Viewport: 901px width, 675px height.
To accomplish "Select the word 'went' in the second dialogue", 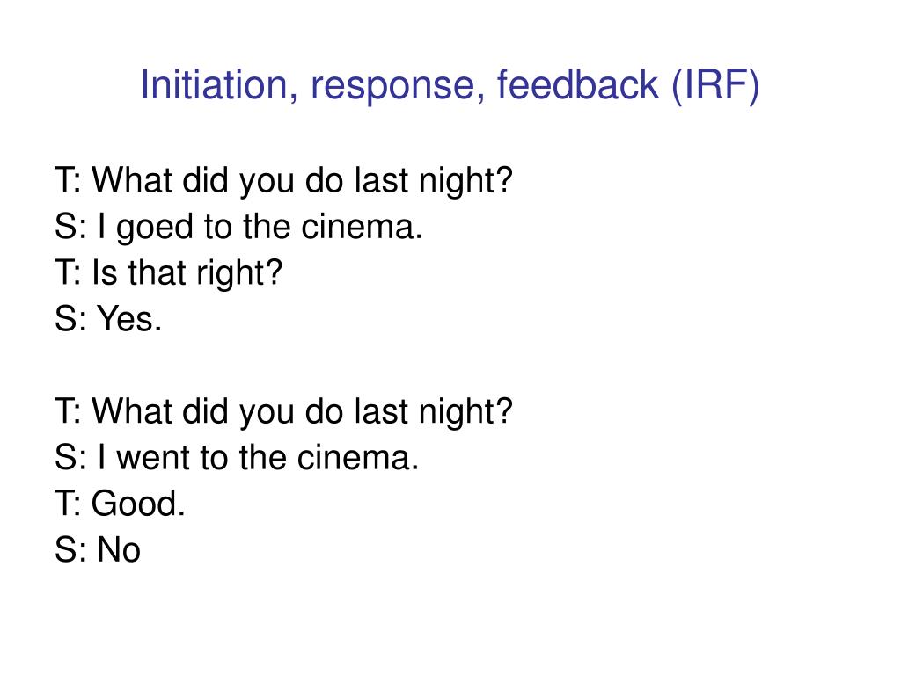I will (x=153, y=458).
